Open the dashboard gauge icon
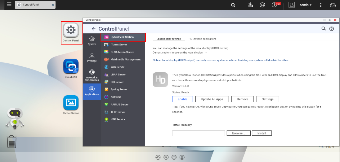Viewport: 340px width, 162px height. point(333,5)
